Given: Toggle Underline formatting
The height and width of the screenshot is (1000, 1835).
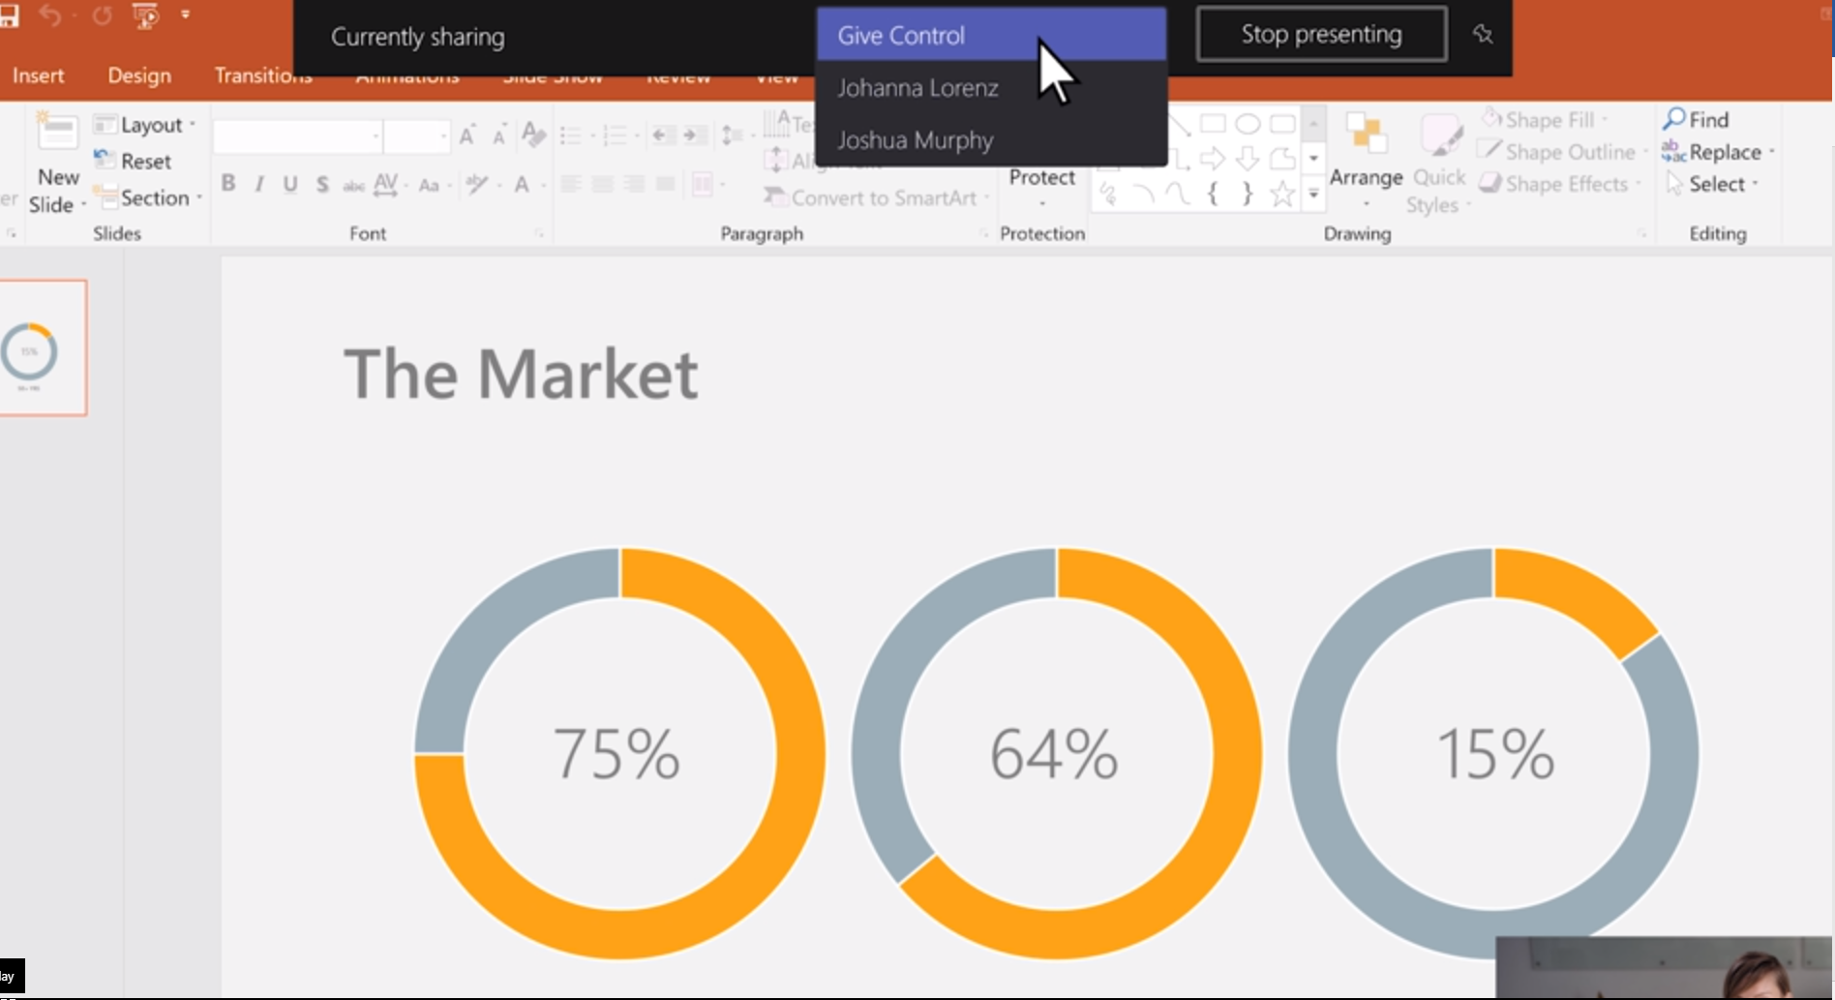Looking at the screenshot, I should tap(290, 184).
